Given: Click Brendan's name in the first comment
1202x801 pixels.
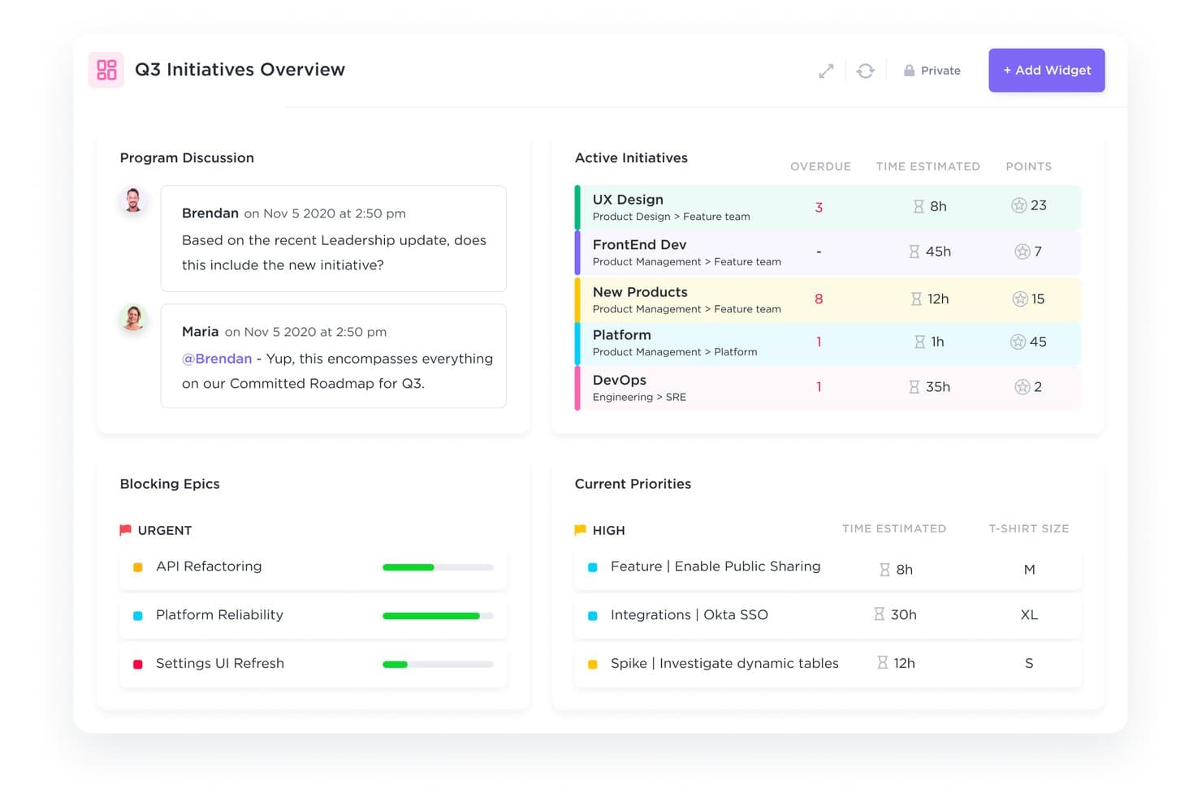Looking at the screenshot, I should [x=210, y=213].
